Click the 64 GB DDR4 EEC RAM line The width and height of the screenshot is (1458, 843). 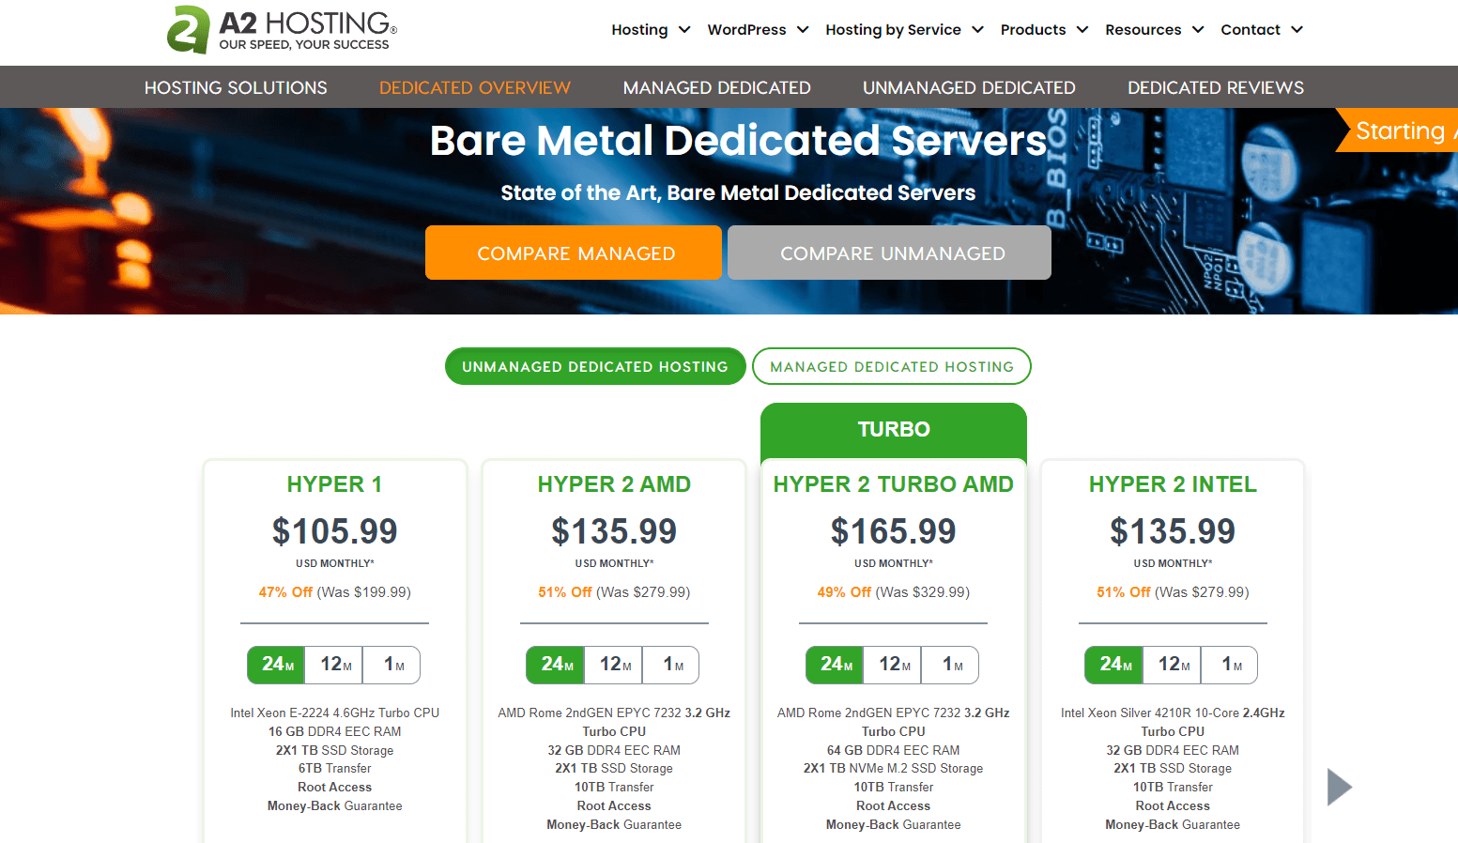pos(893,750)
